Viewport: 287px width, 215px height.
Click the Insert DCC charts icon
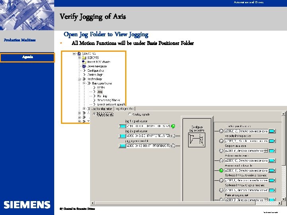84,62
